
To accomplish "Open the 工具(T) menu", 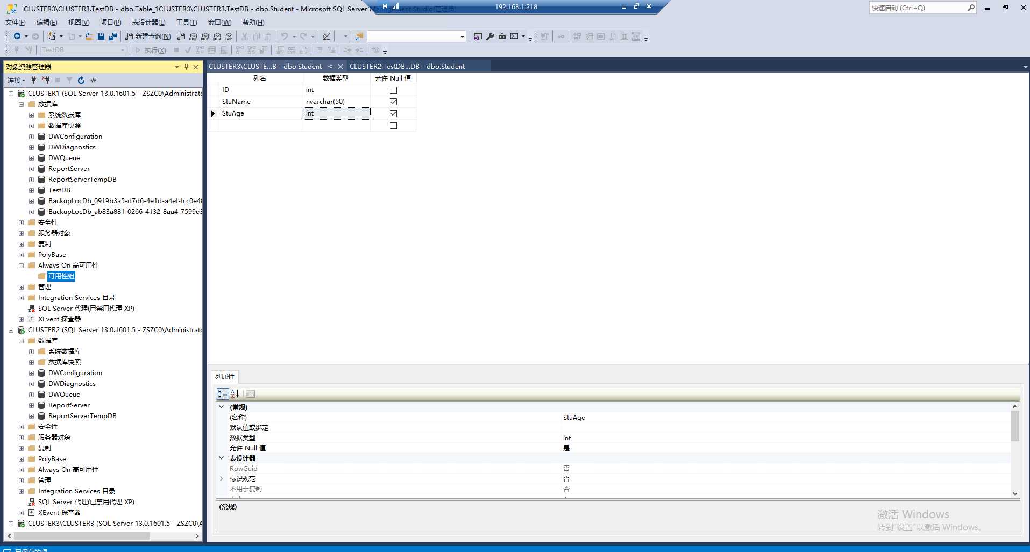I will coord(187,22).
